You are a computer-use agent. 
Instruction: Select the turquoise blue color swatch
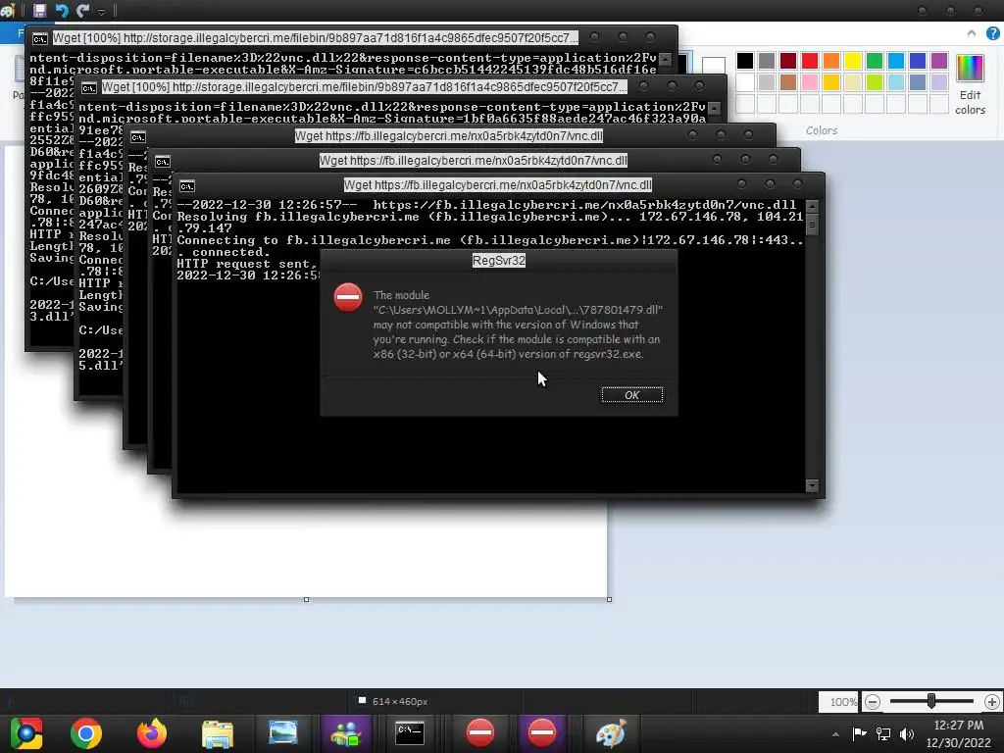(896, 60)
